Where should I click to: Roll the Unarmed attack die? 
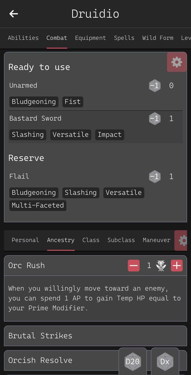tap(155, 86)
